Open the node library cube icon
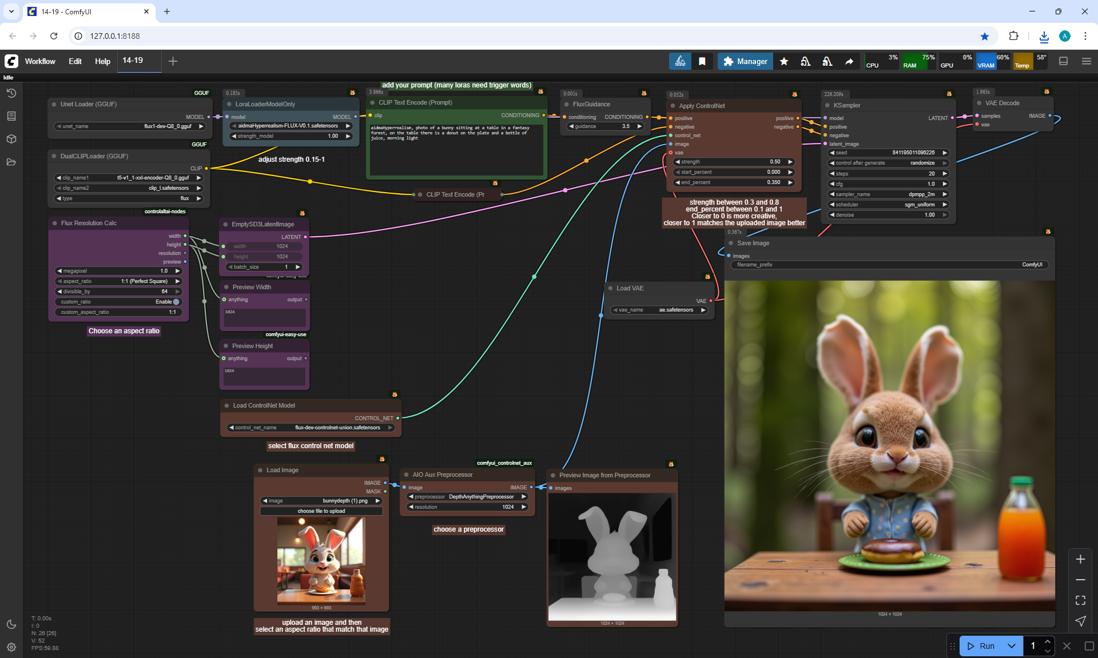Viewport: 1098px width, 658px height. pos(11,139)
